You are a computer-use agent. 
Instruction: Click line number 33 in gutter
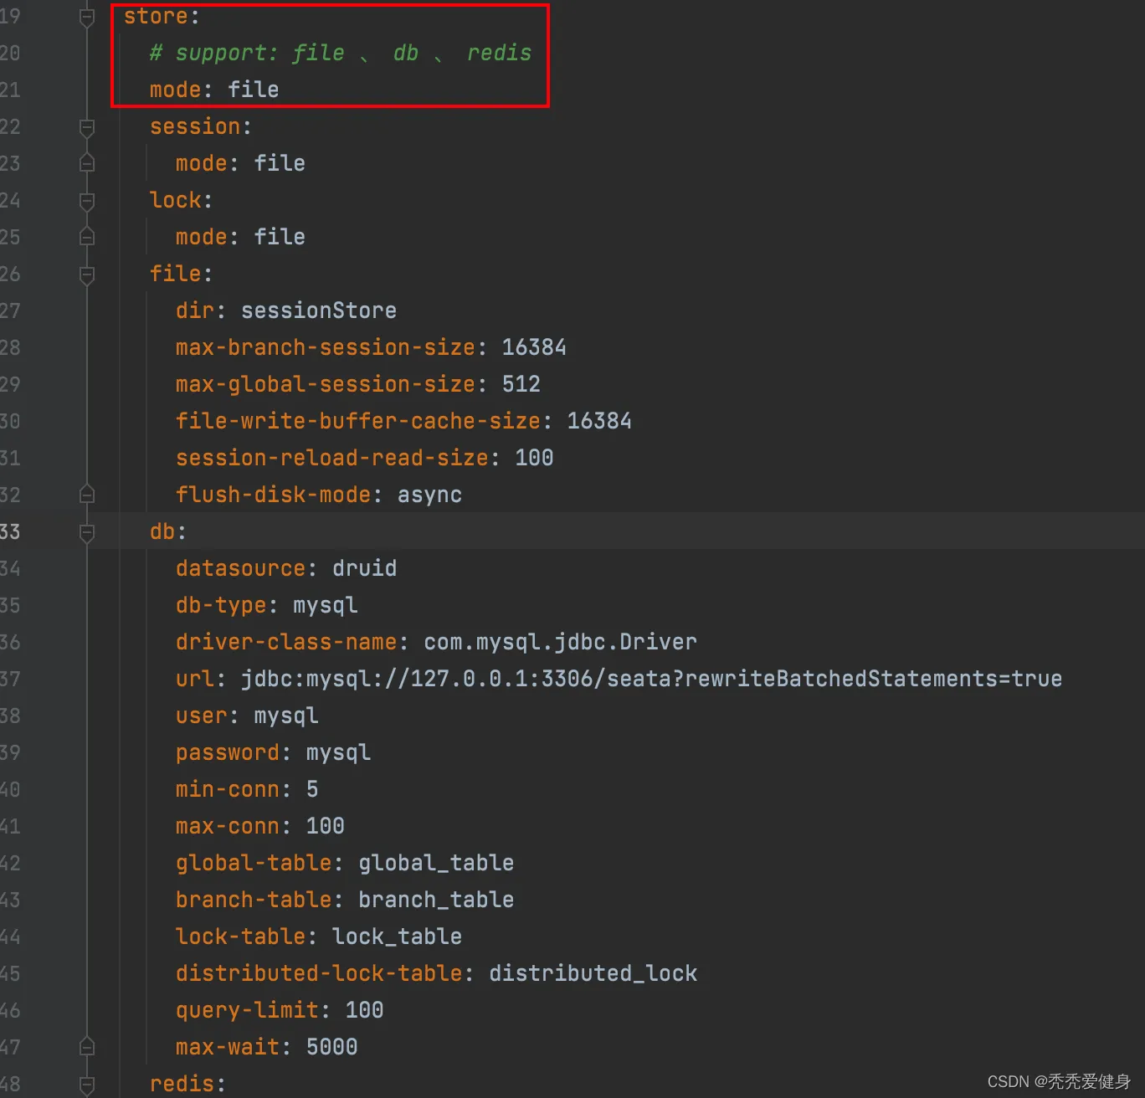coord(10,531)
